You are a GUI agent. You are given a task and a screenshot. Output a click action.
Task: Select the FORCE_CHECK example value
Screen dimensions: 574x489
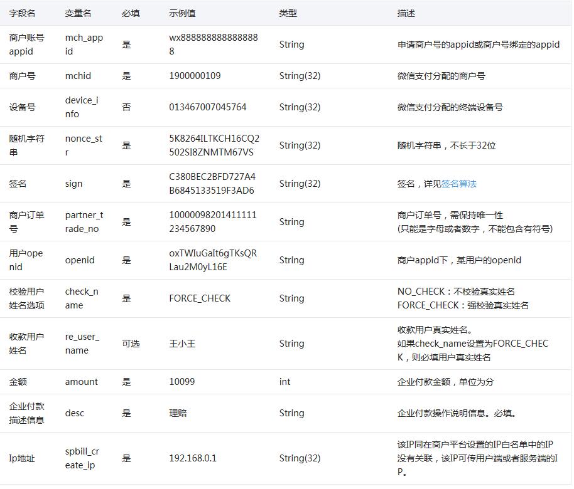coord(200,298)
